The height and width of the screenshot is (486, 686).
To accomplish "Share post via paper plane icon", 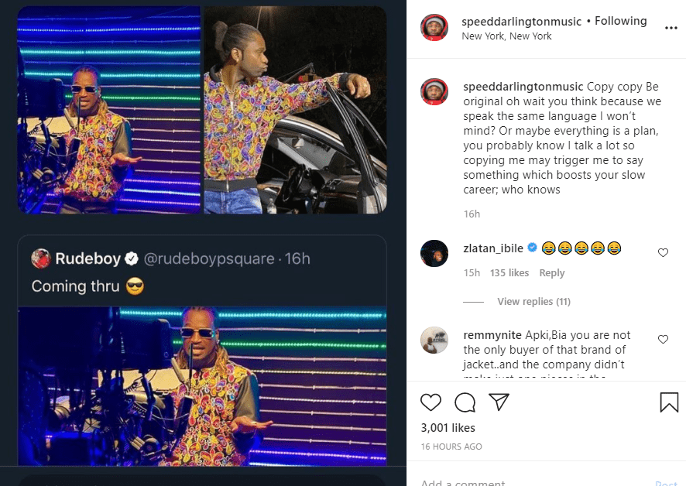I will [499, 402].
